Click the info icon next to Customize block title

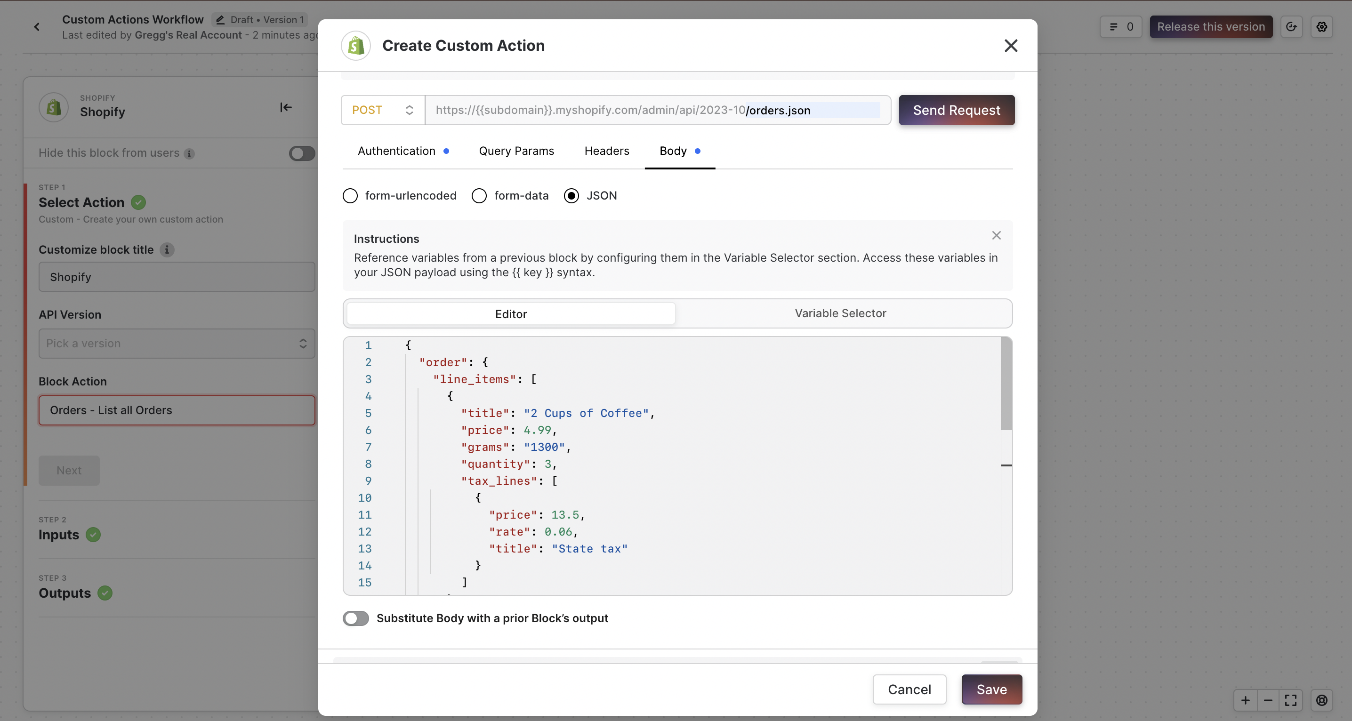pyautogui.click(x=167, y=250)
